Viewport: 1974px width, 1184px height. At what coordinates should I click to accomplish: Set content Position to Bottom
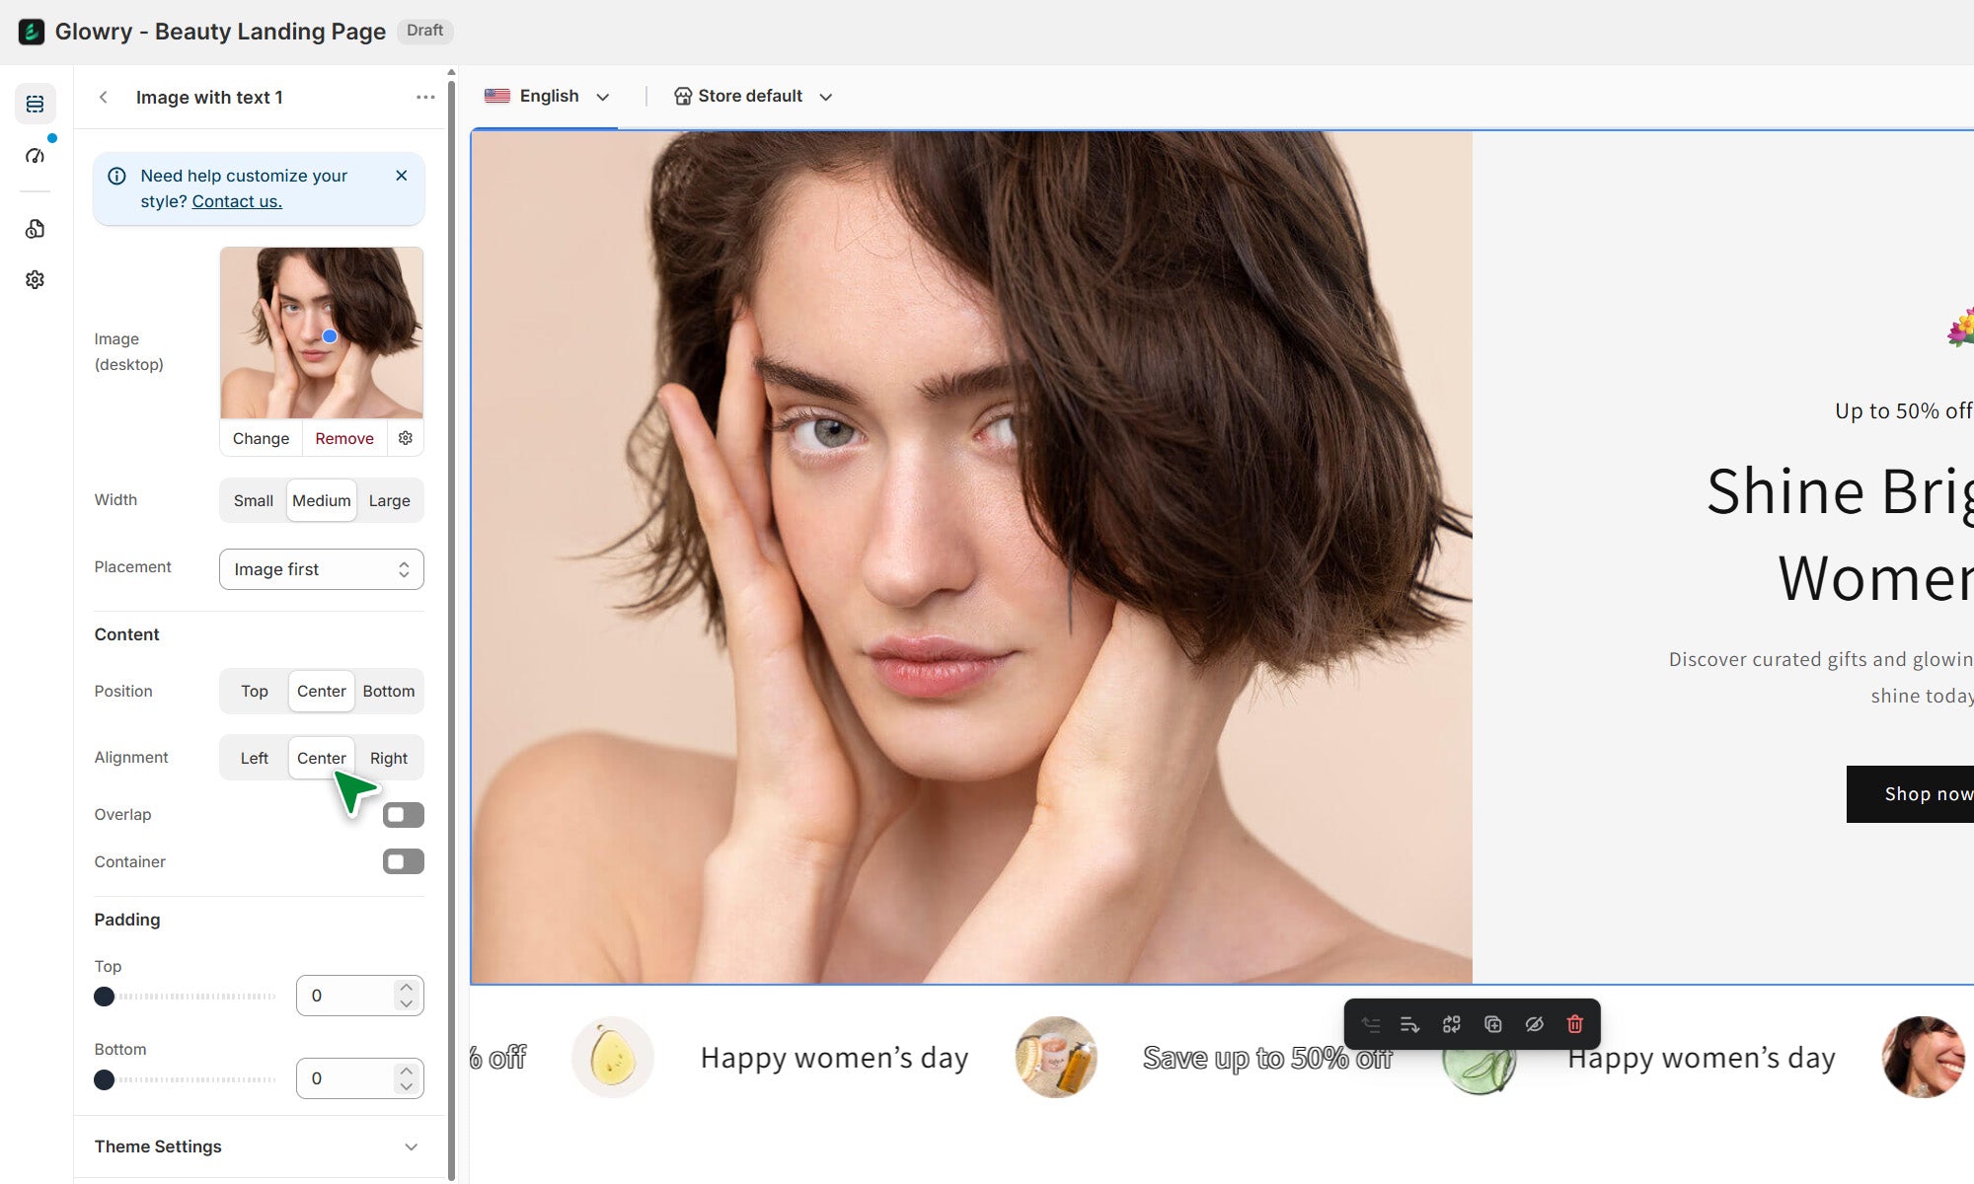tap(388, 691)
